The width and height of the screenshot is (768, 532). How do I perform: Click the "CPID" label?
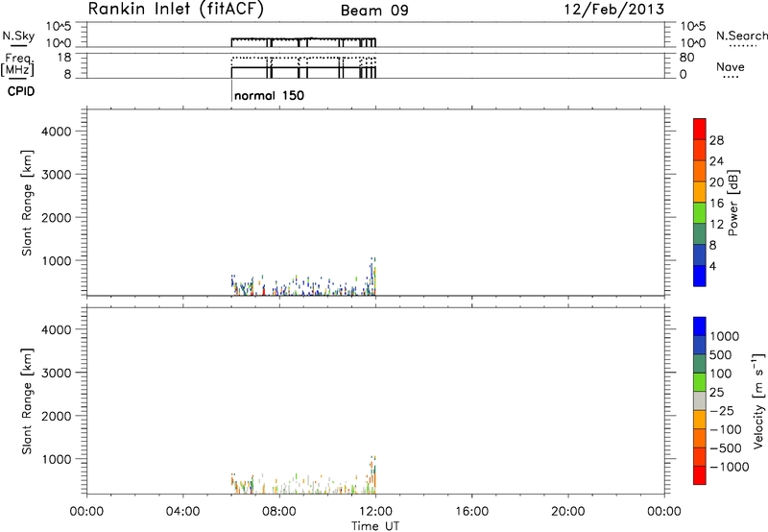[21, 91]
